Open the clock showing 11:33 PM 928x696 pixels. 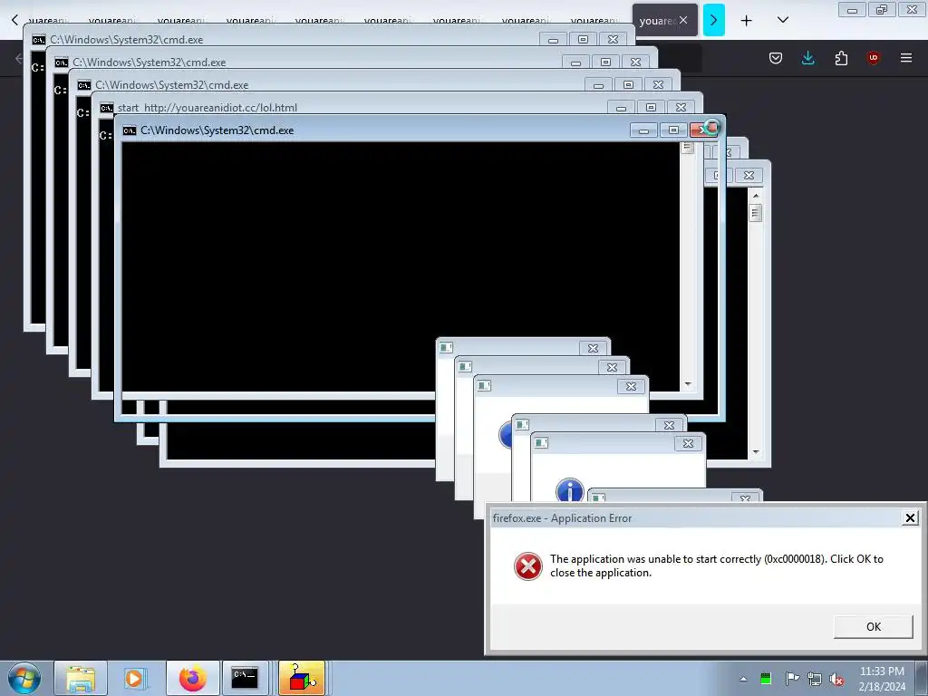point(882,678)
